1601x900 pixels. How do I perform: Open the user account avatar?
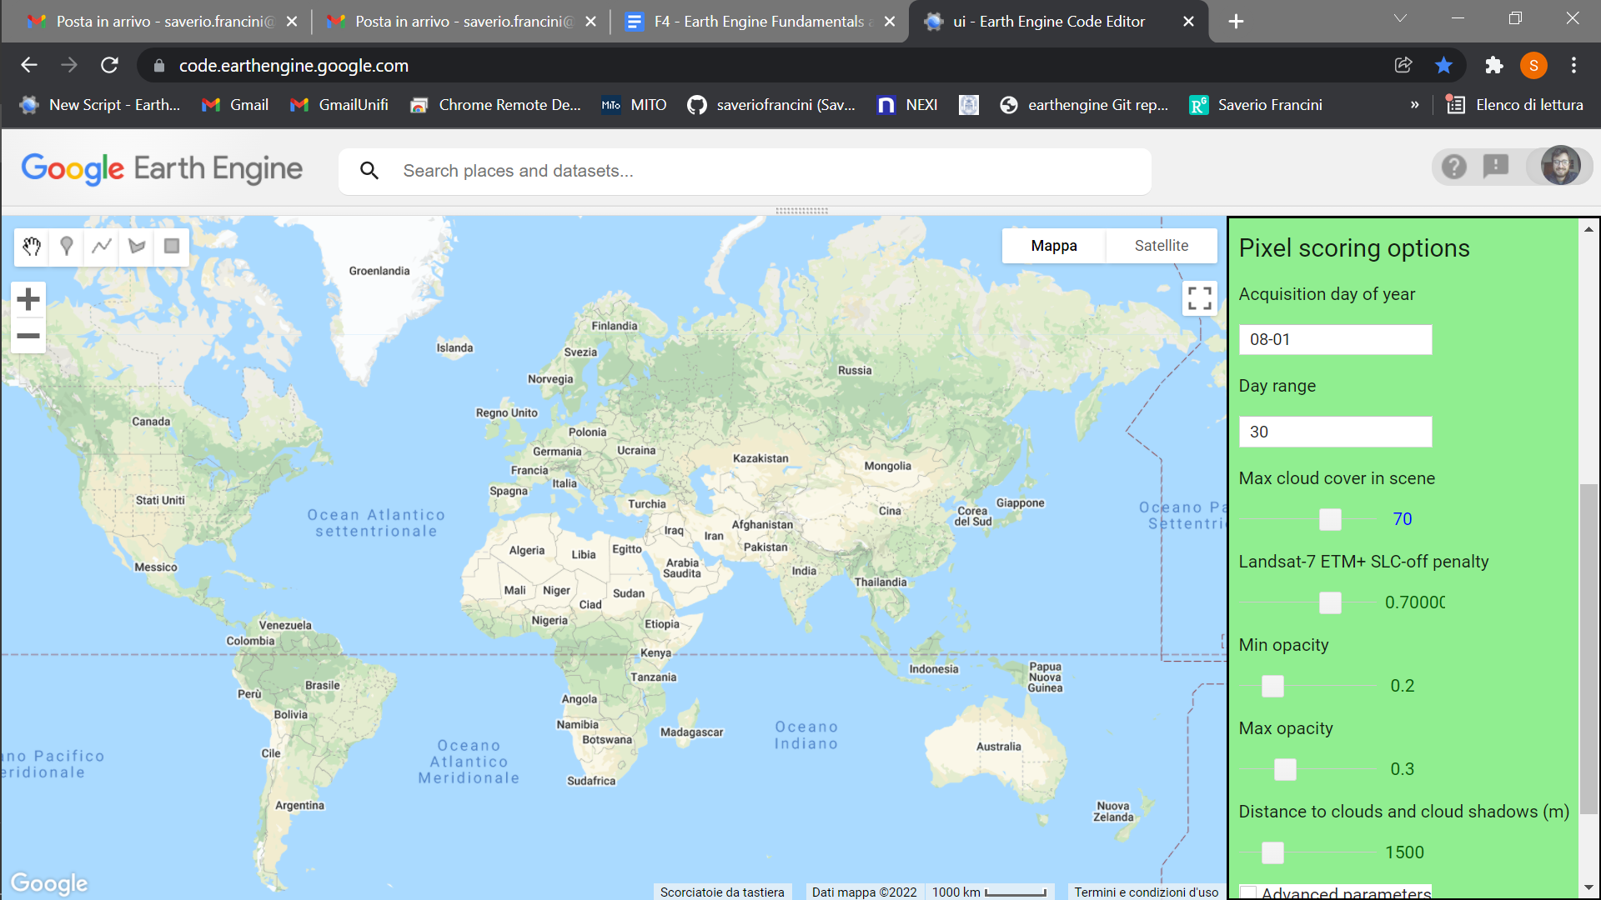(x=1560, y=166)
